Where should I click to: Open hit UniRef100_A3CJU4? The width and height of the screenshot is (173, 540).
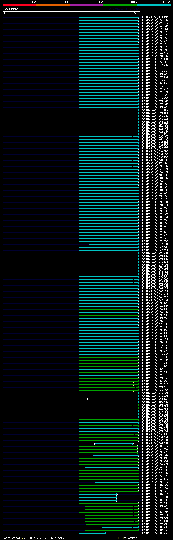point(155,276)
